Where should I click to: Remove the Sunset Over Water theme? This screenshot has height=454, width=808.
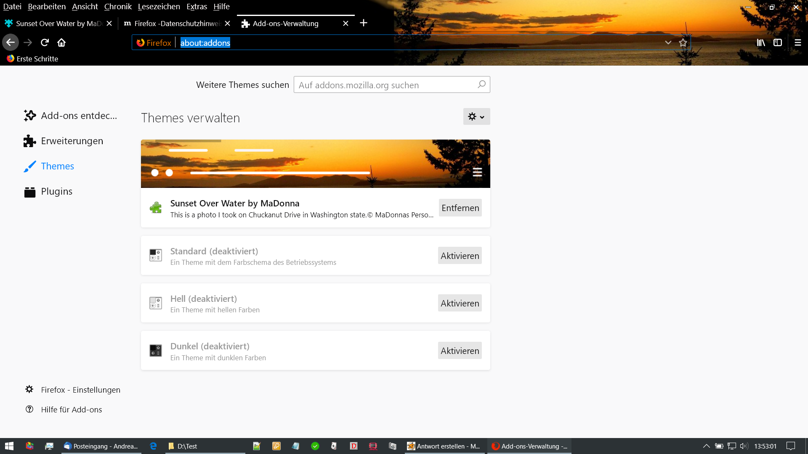point(460,208)
